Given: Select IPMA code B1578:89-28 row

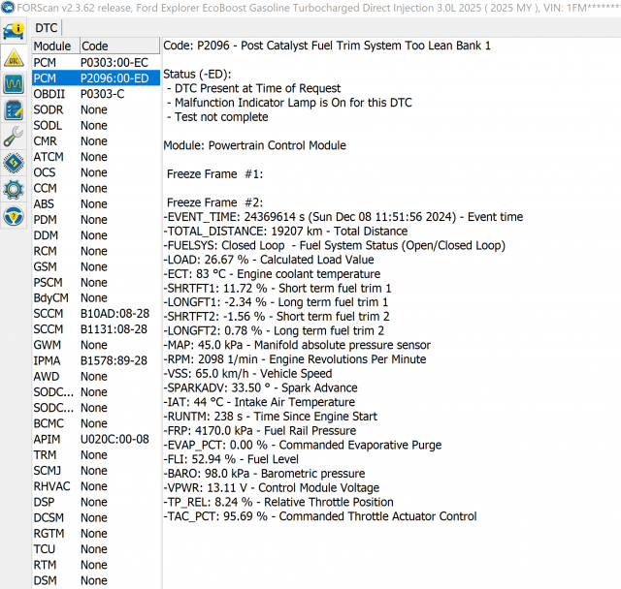Looking at the screenshot, I should click(x=96, y=360).
